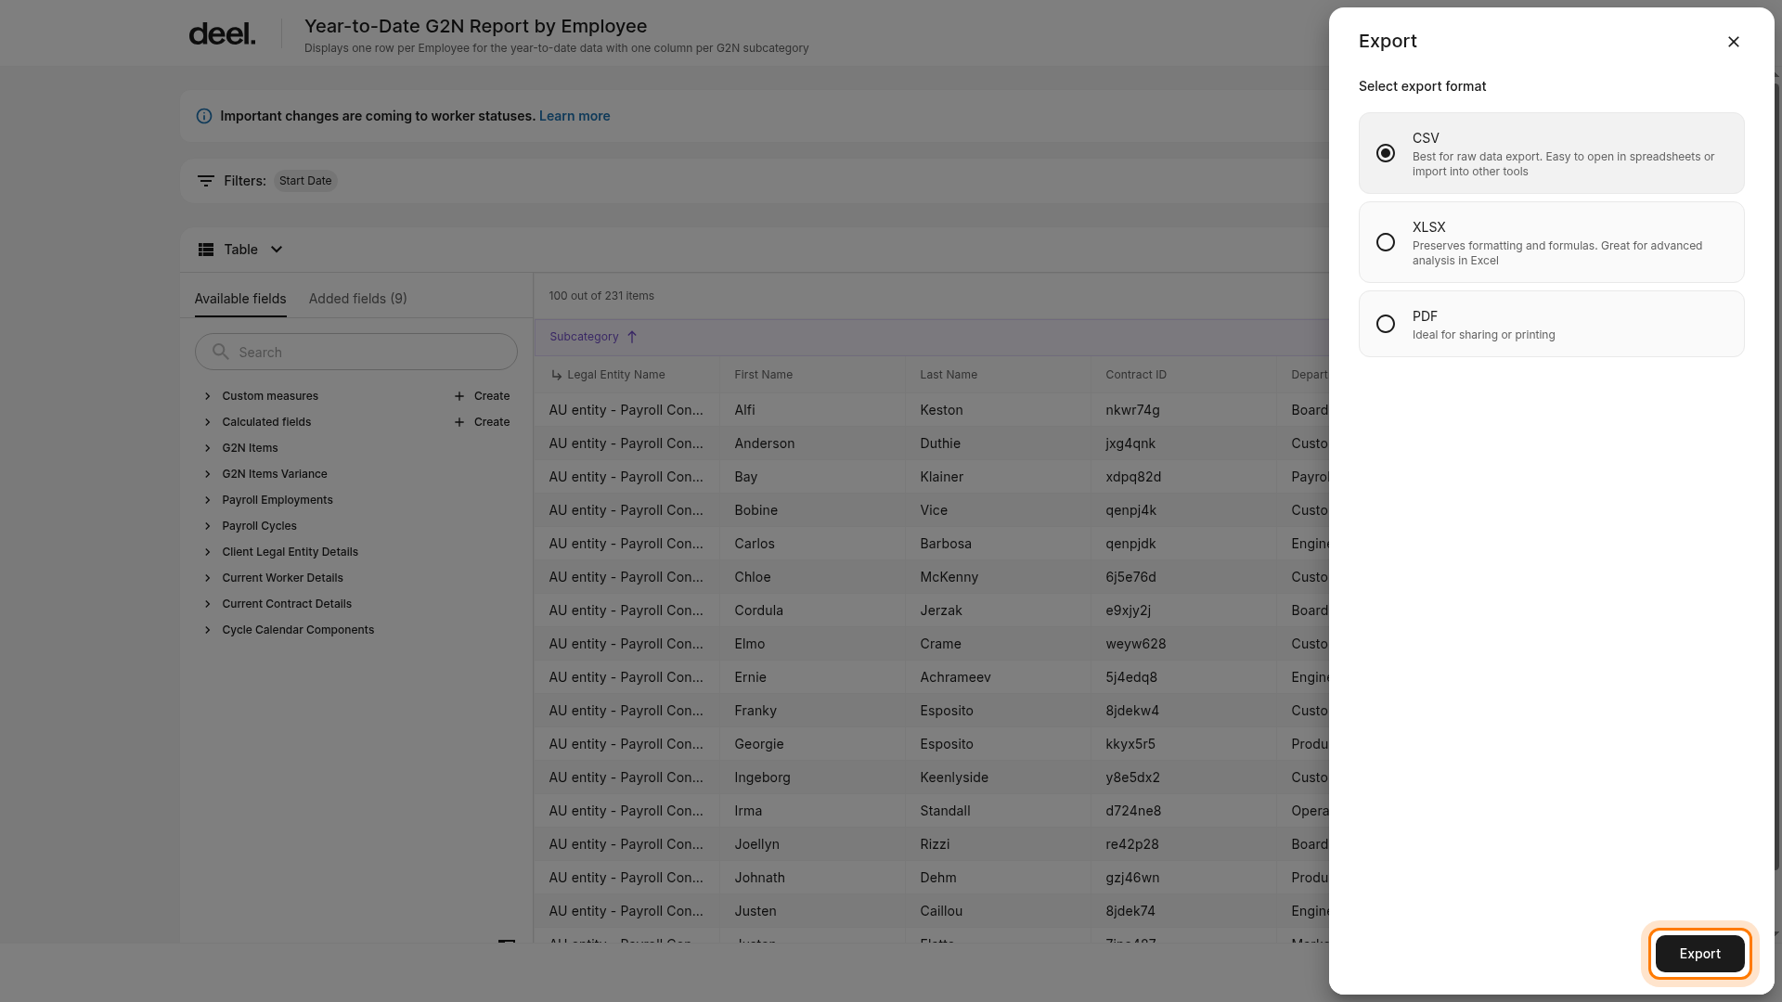
Task: Switch to the Available fields tab
Action: pyautogui.click(x=240, y=299)
